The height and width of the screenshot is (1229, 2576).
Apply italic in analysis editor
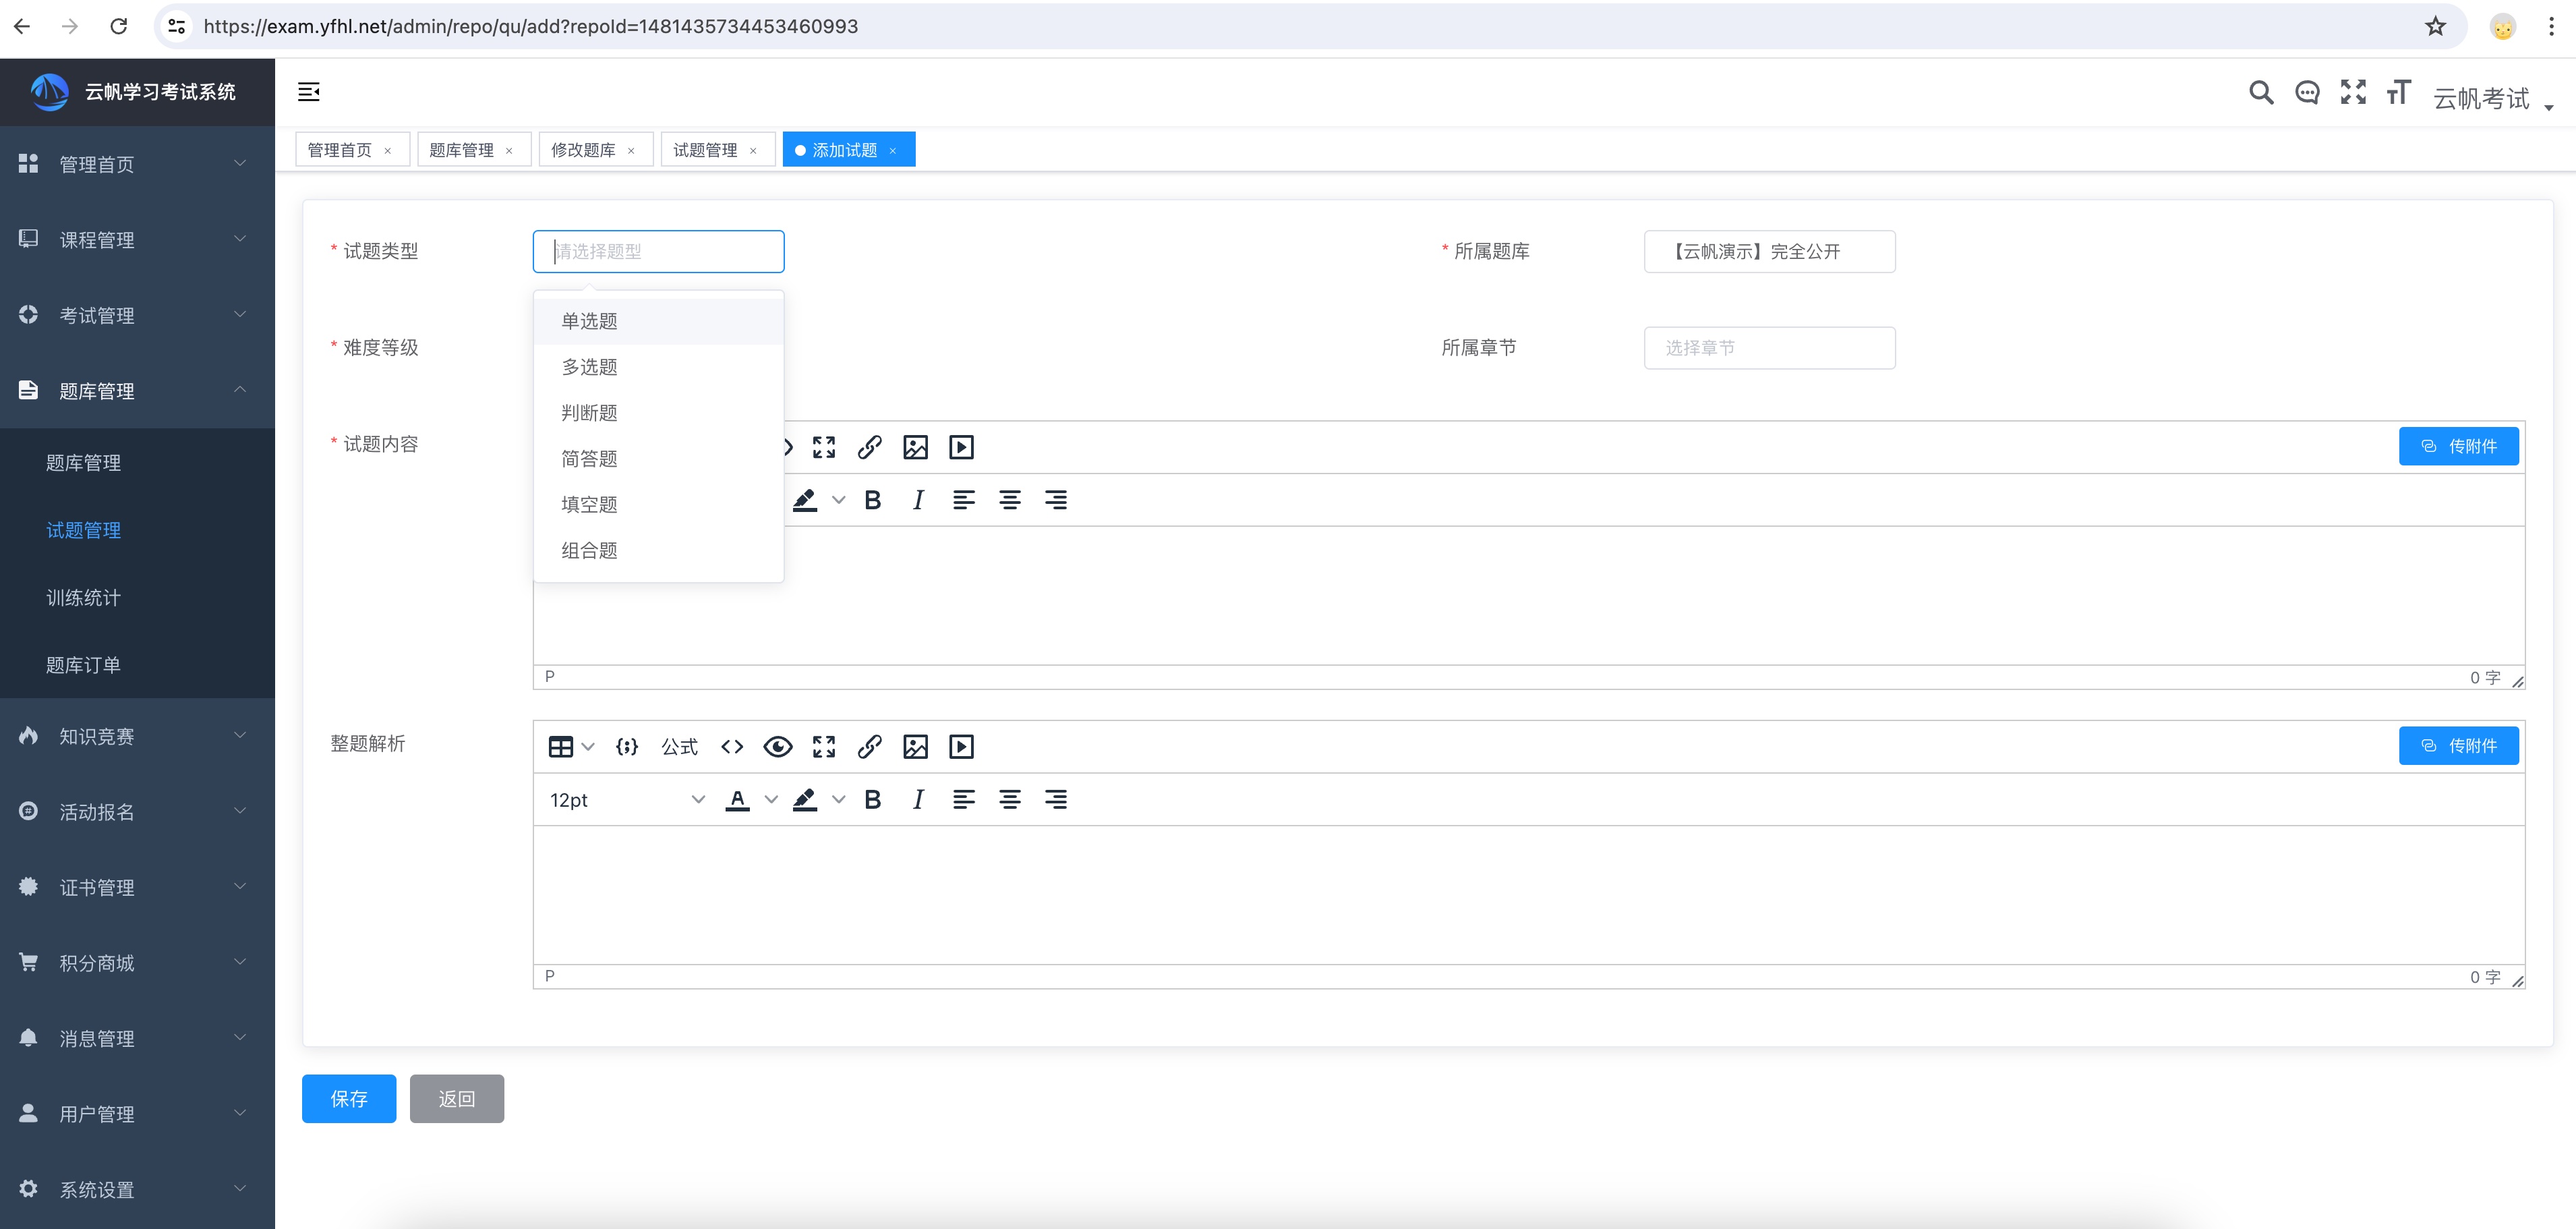pyautogui.click(x=918, y=800)
